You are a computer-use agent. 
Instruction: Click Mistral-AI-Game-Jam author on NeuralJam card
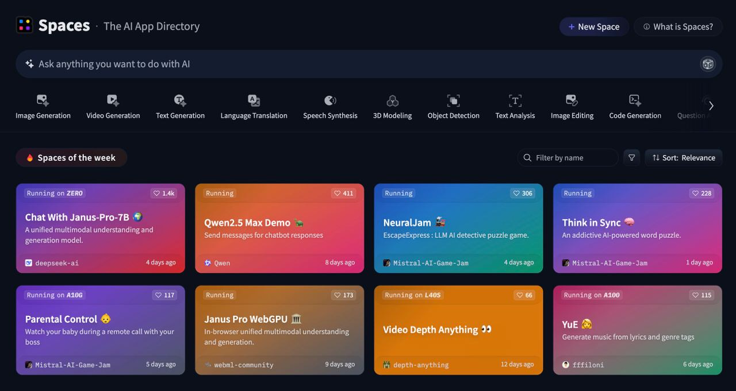click(431, 263)
